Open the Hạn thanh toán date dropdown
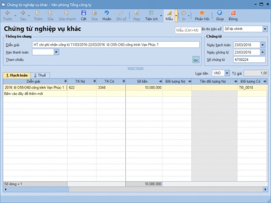Screen dimensions: 271x203 tap(56, 52)
